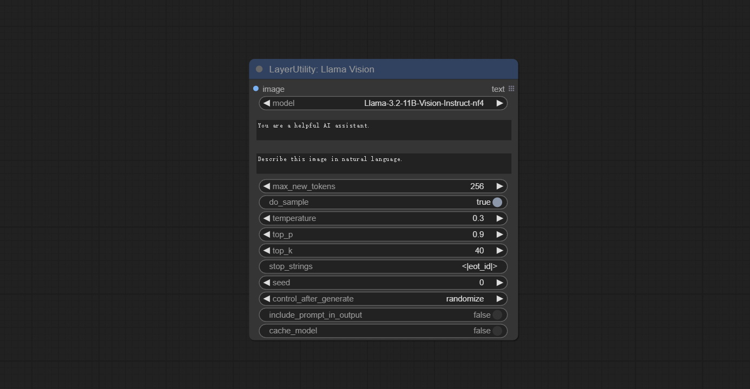Toggle the do_sample switch off
The image size is (750, 389).
pyautogui.click(x=497, y=202)
